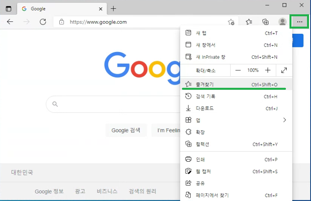Open the vertical tabs panel icon
Viewport: 311px width, 201px height.
8,9
